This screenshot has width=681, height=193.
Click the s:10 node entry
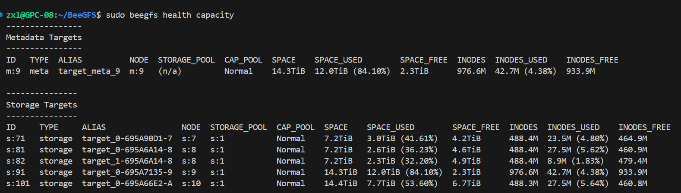pyautogui.click(x=191, y=184)
